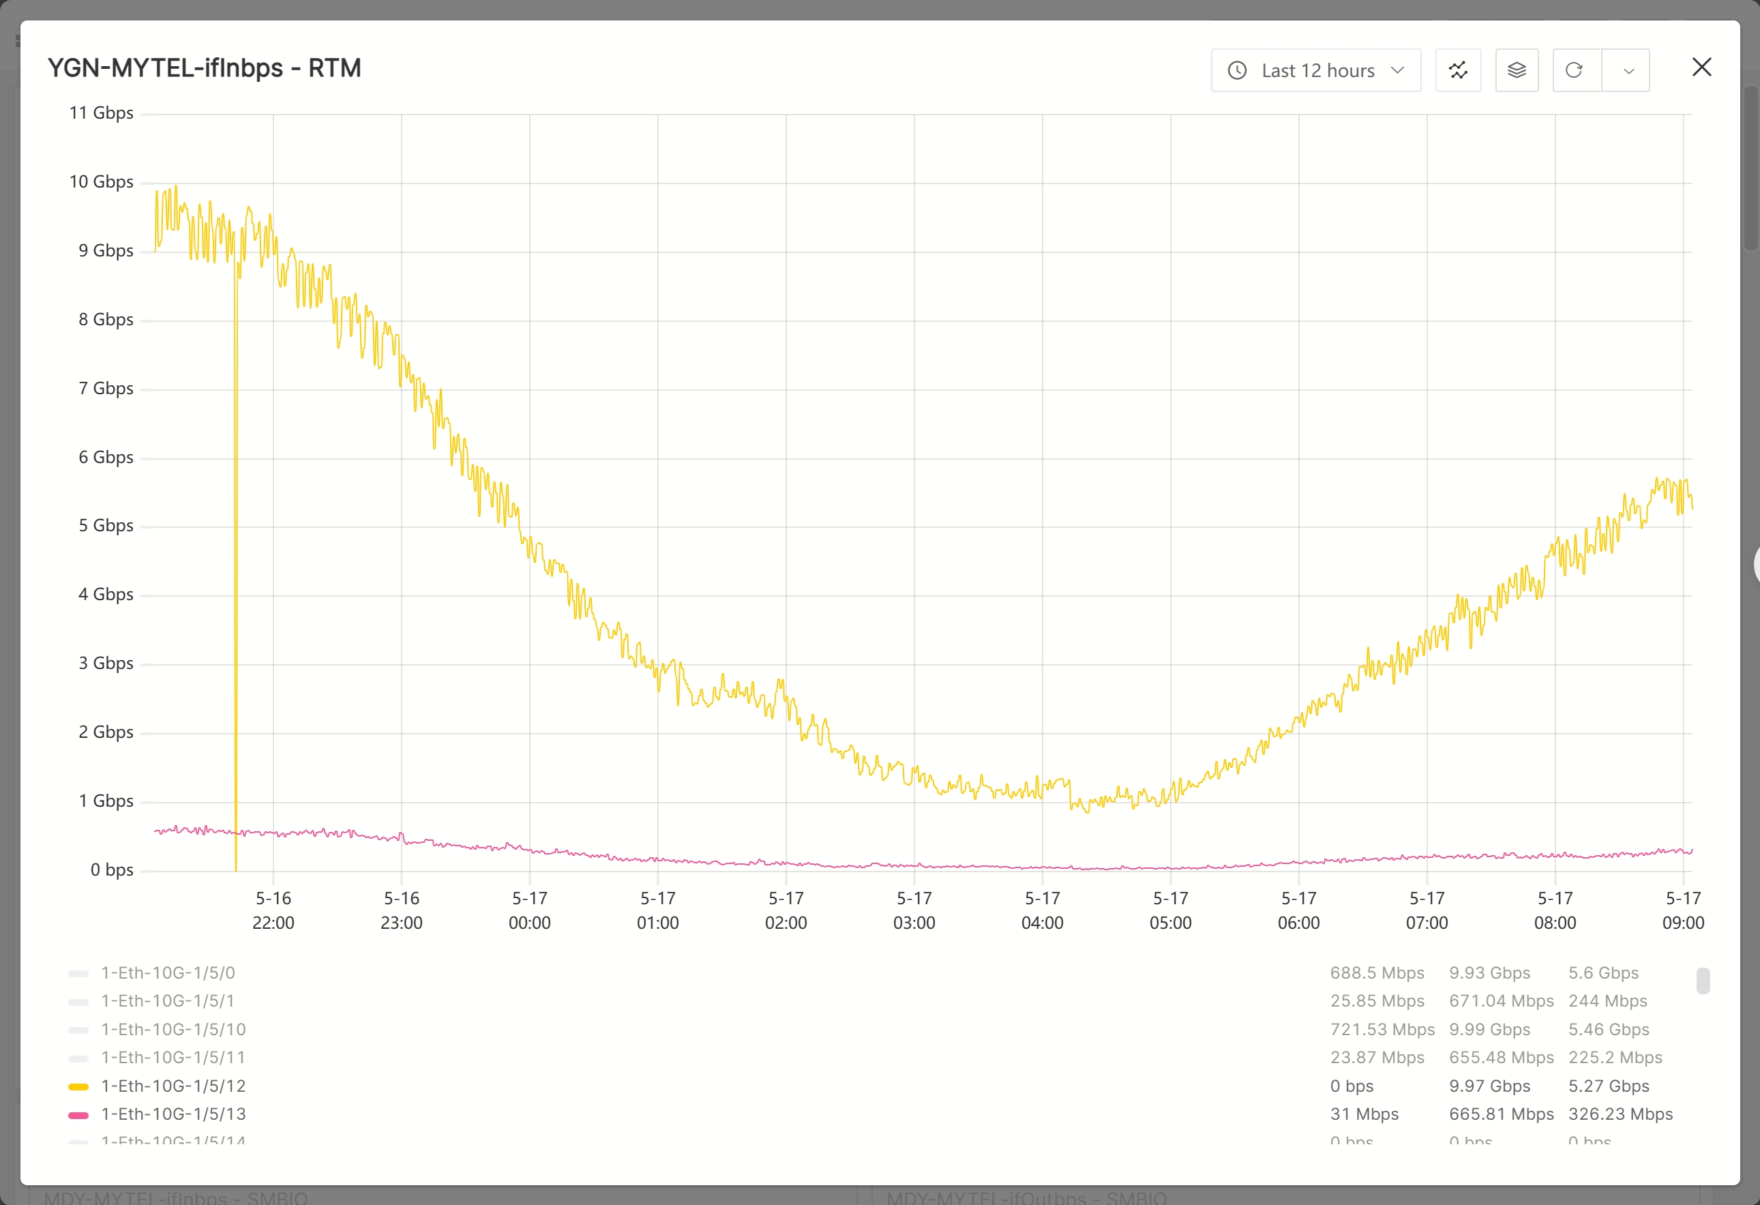Click the refresh icon button
1760x1205 pixels.
(1575, 70)
